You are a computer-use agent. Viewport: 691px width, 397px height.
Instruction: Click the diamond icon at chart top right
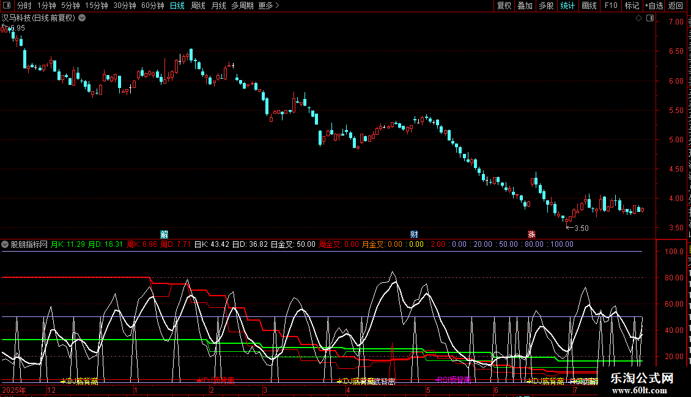(x=638, y=18)
